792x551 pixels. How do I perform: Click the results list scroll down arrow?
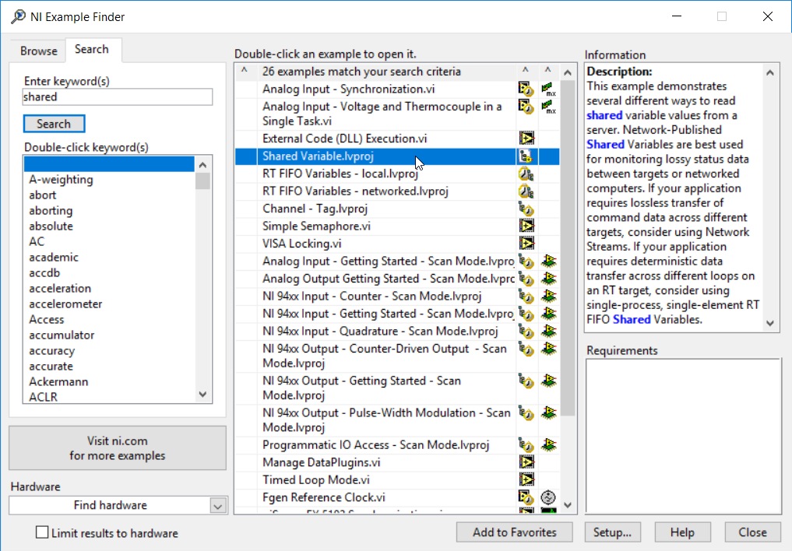point(568,505)
